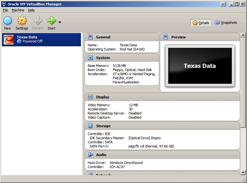Screen dimensions: 247x183
Task: Click the sdgcf9.vdi disk entry
Action: click(x=151, y=146)
